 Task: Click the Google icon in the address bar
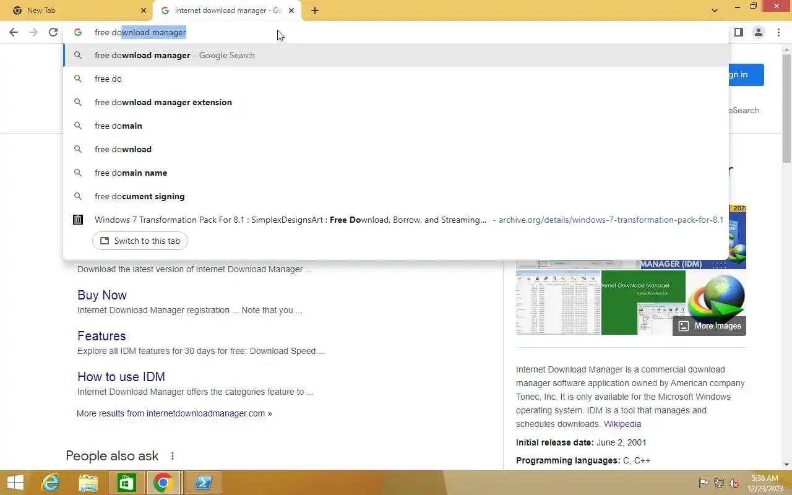[78, 32]
